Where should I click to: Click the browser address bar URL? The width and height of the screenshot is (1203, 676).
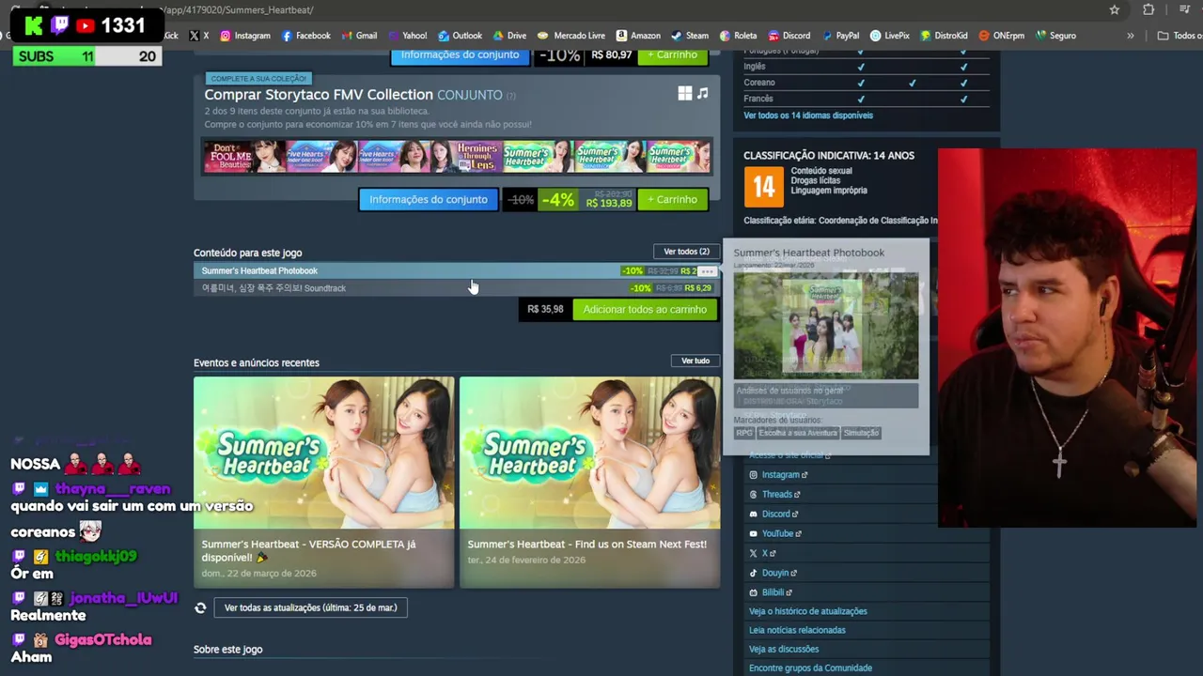(240, 9)
